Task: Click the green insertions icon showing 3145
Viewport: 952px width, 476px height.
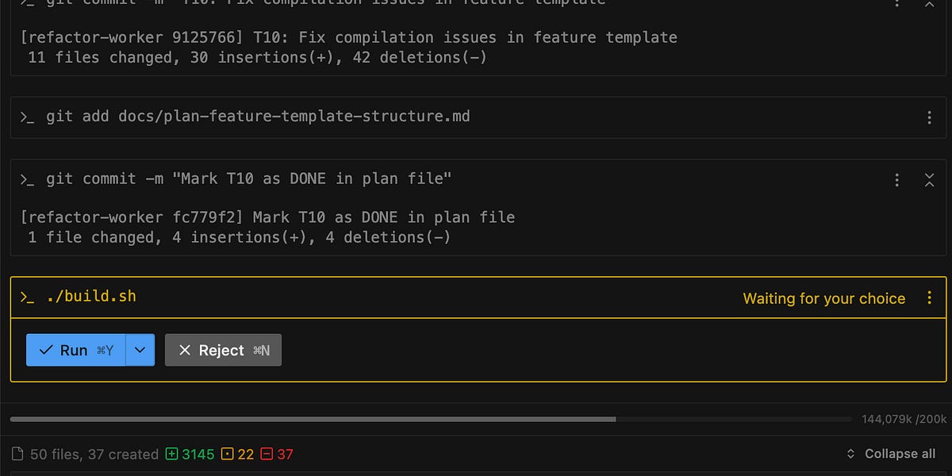Action: click(171, 454)
